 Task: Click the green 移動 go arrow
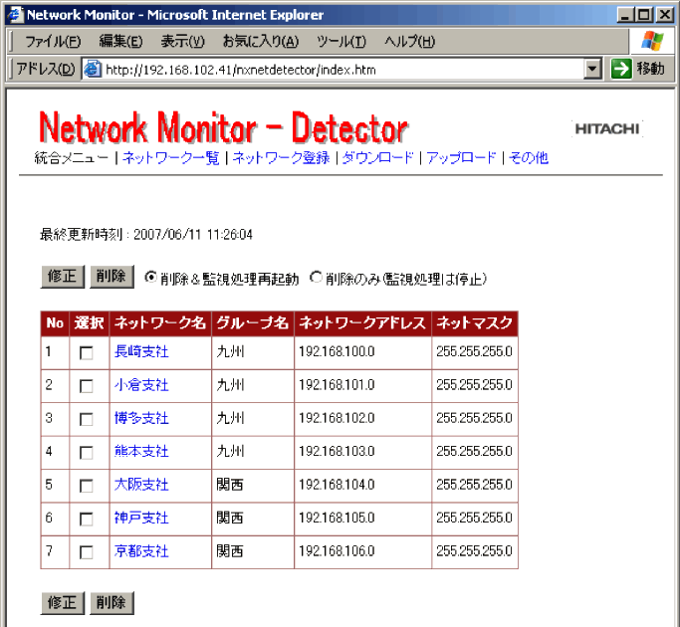pos(620,69)
